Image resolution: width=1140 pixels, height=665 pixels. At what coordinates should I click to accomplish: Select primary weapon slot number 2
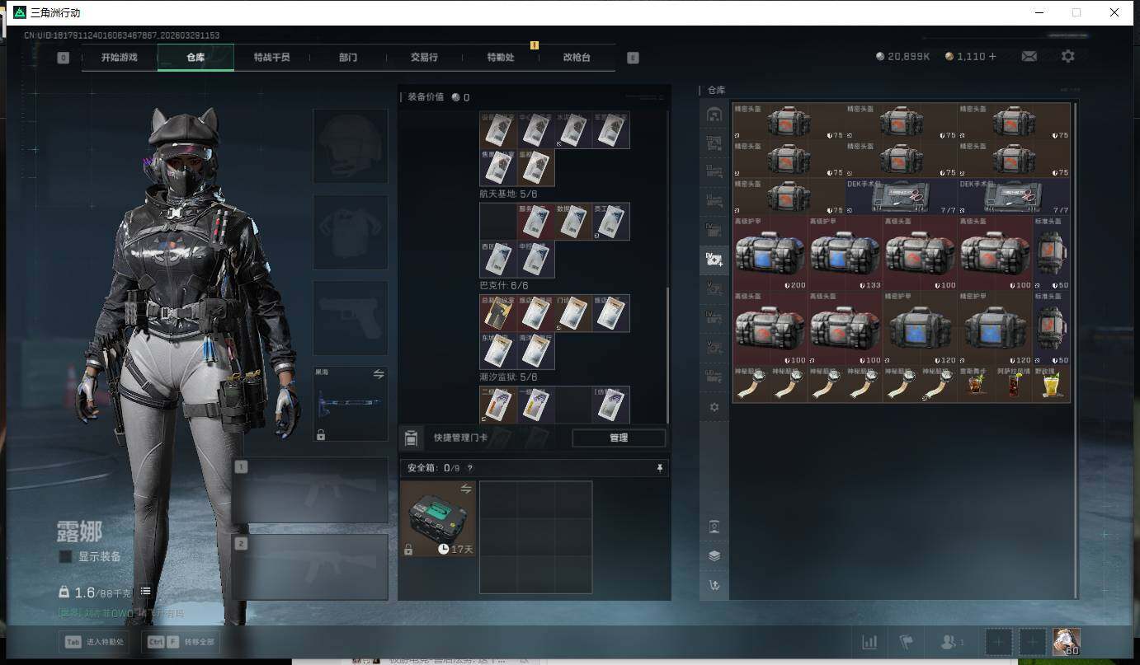(x=310, y=567)
